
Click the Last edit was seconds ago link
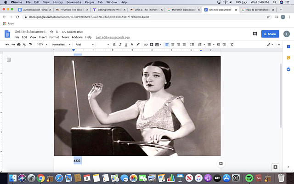[113, 37]
